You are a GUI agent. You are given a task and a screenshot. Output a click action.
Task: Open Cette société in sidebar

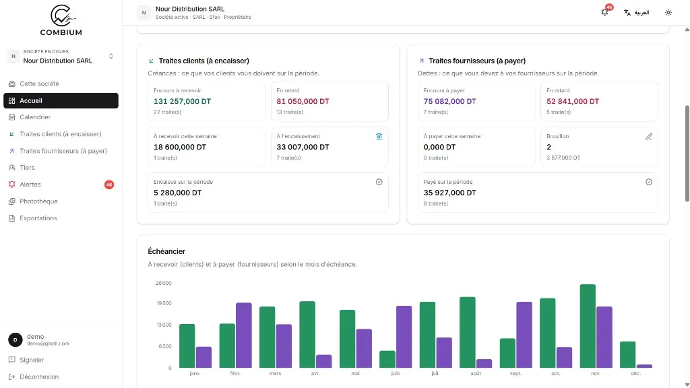tap(61, 84)
